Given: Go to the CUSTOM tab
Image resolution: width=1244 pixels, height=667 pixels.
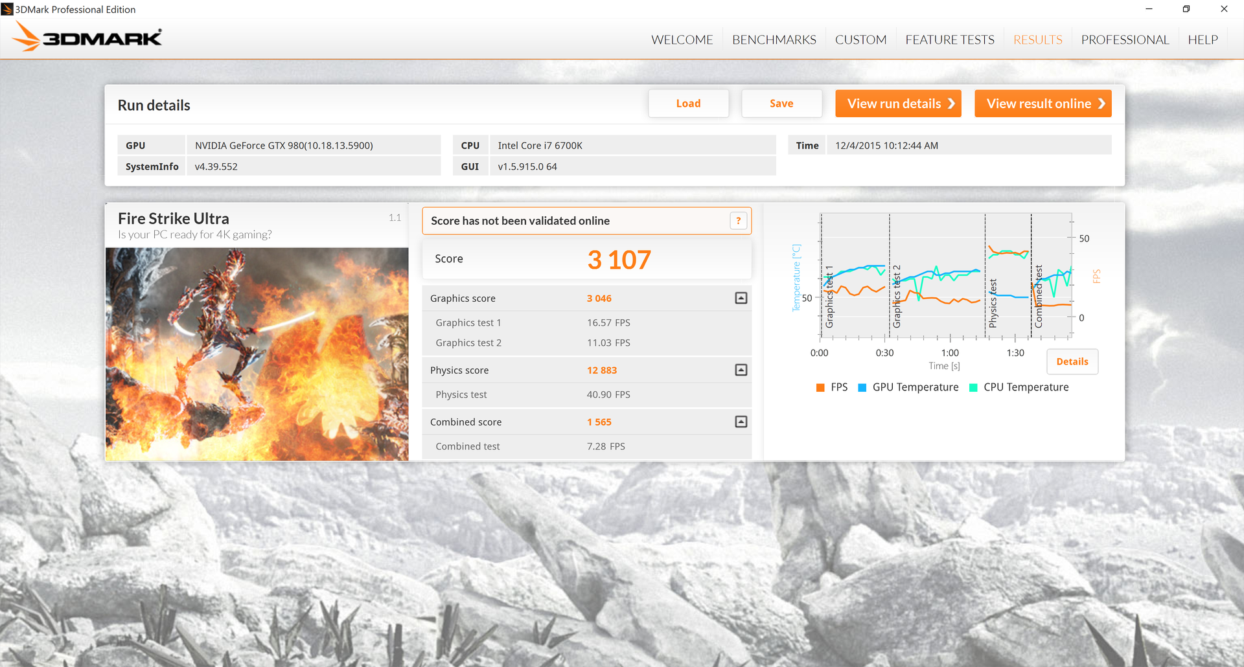Looking at the screenshot, I should [860, 40].
